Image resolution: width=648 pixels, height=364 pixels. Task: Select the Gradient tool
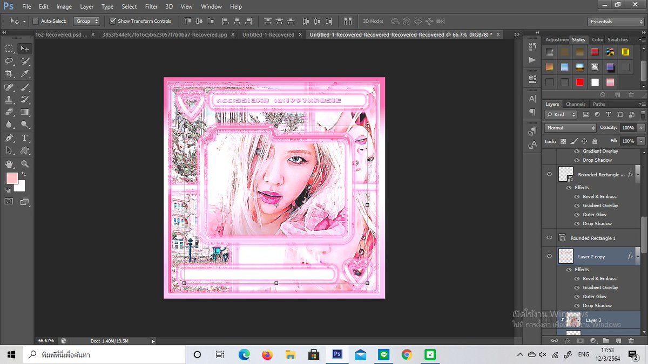tap(25, 112)
